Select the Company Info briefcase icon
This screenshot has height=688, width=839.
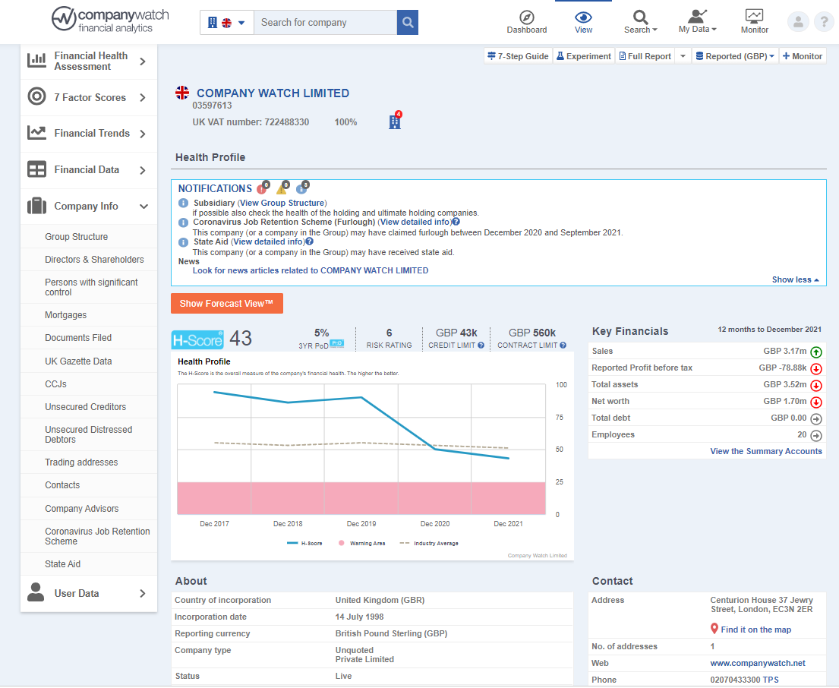37,206
